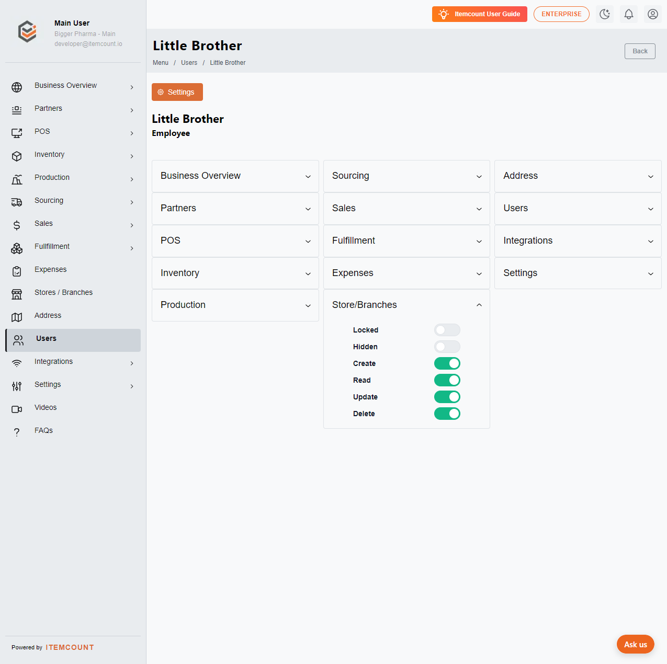Image resolution: width=667 pixels, height=664 pixels.
Task: Expand the POS permissions panel
Action: pos(235,241)
